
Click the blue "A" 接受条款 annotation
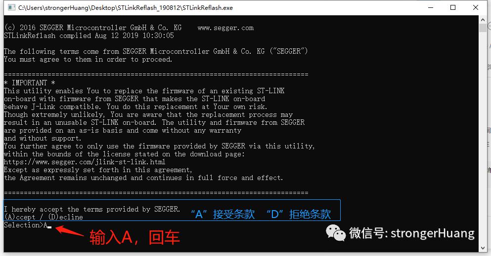223,214
